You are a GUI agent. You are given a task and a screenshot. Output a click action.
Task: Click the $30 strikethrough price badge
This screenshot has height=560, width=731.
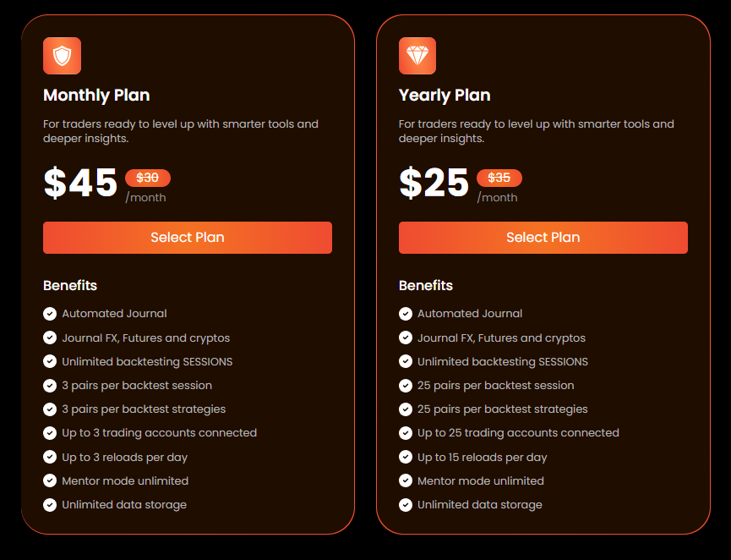(148, 178)
